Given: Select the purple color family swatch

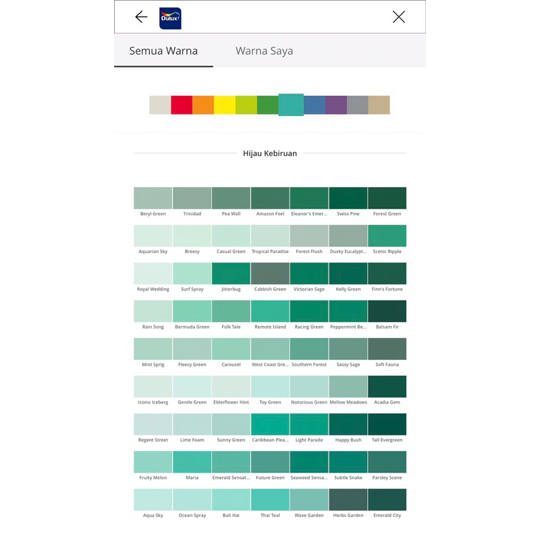Looking at the screenshot, I should point(336,105).
